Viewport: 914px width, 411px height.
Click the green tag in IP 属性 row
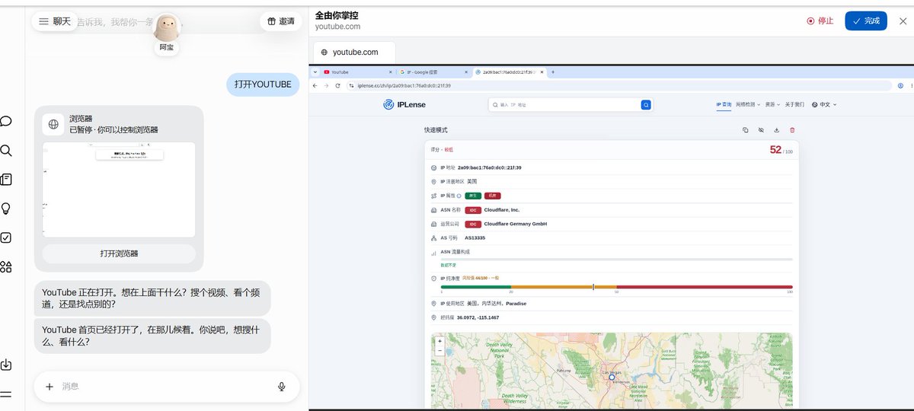click(472, 196)
